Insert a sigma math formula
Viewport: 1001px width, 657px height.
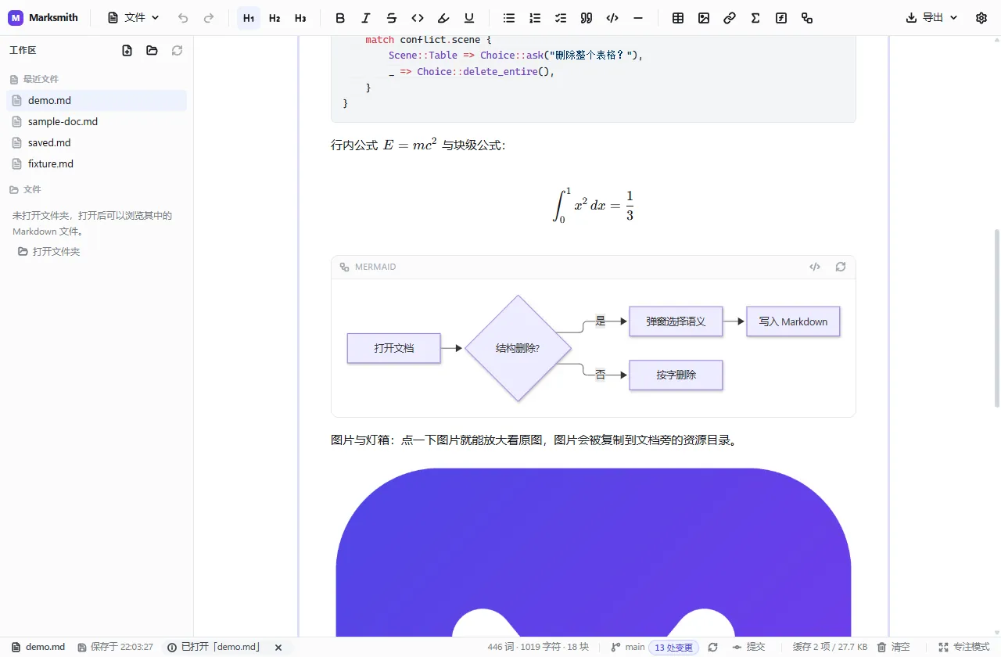(x=755, y=18)
